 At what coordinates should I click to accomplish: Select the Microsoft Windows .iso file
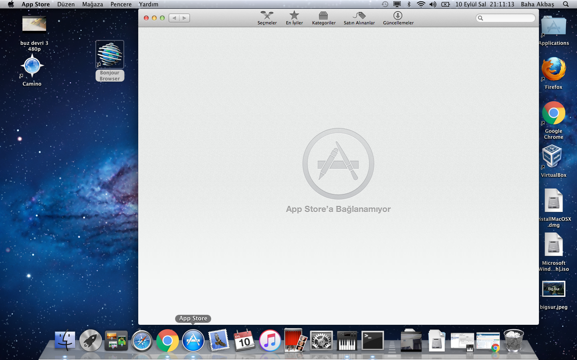coord(554,252)
